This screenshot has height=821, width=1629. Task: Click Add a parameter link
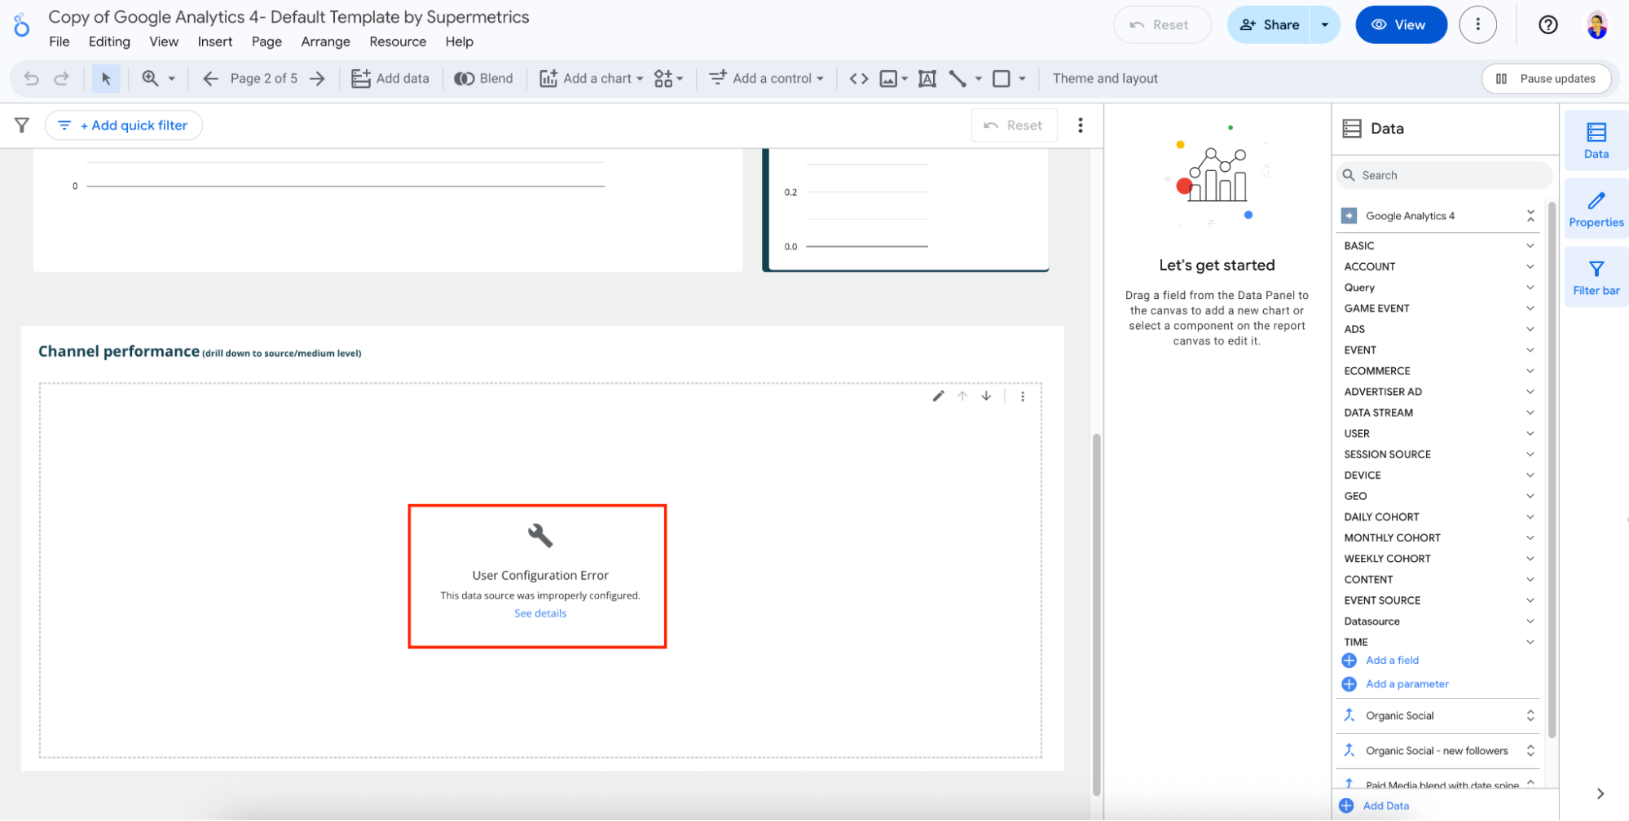coord(1407,684)
